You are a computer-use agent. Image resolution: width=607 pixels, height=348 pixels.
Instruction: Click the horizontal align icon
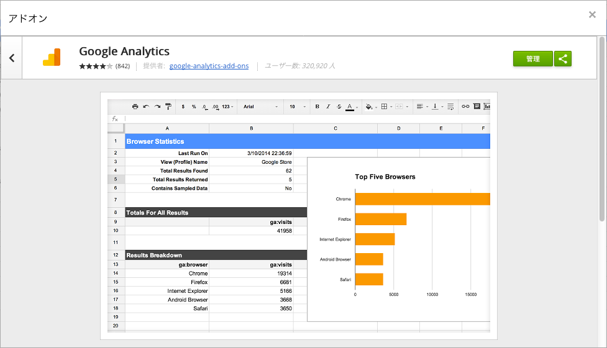[x=419, y=106]
